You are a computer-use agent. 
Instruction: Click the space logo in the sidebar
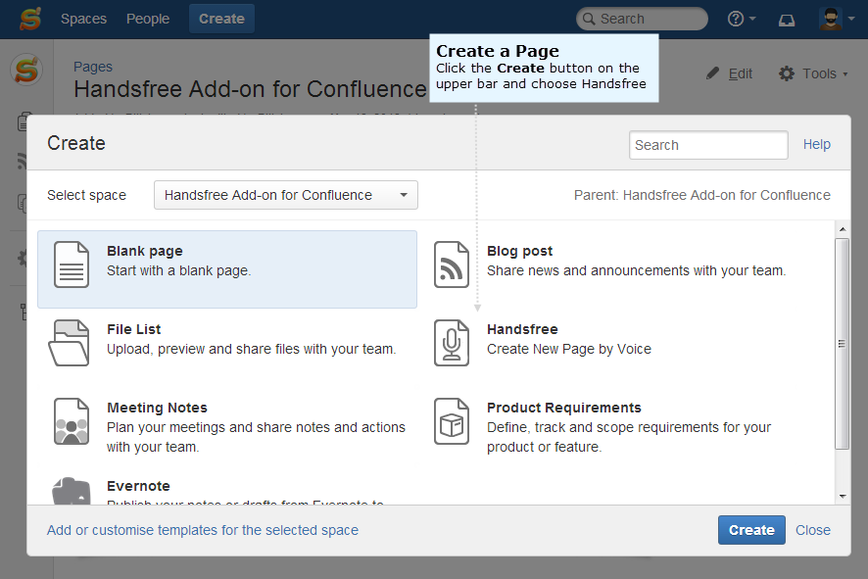[26, 70]
